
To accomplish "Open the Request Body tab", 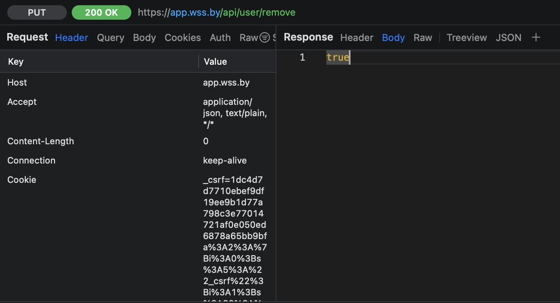I will click(144, 37).
